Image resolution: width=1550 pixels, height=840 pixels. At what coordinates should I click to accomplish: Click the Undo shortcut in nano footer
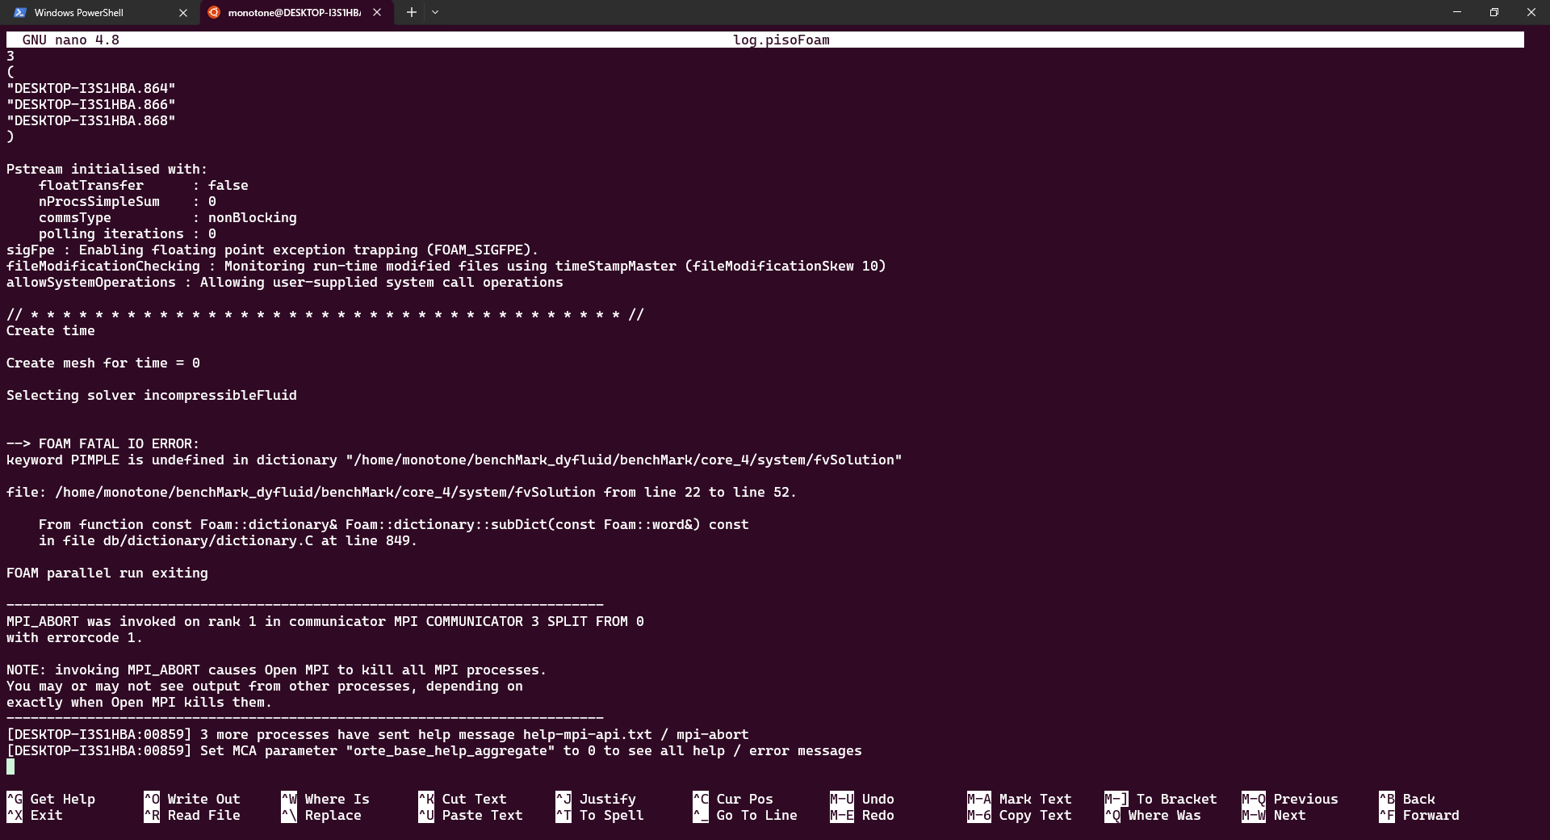[x=878, y=799]
